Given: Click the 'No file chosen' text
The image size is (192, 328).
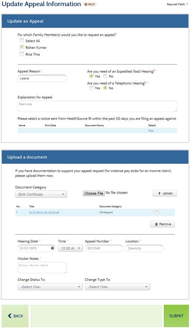Looking at the screenshot, I should (116, 193).
